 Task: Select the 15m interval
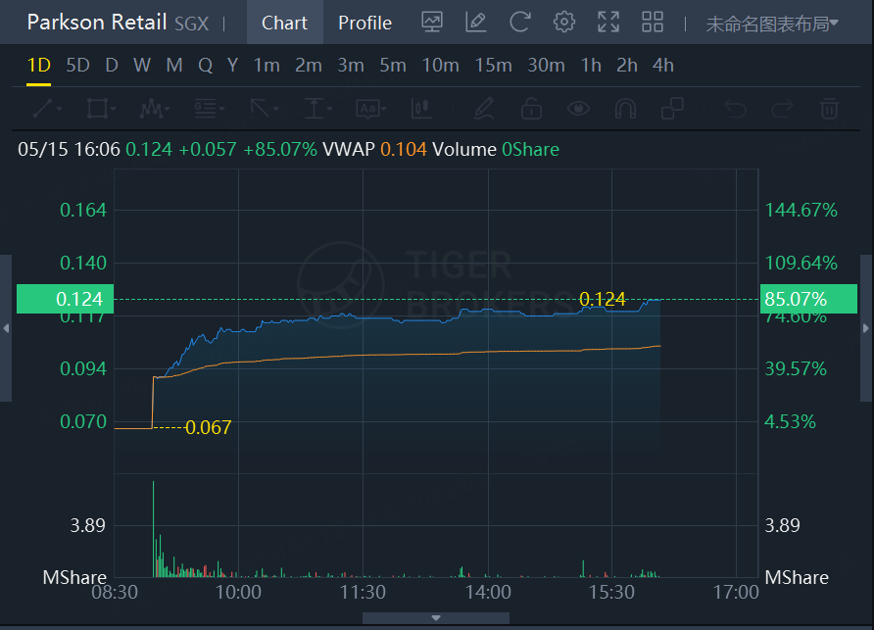tap(493, 66)
